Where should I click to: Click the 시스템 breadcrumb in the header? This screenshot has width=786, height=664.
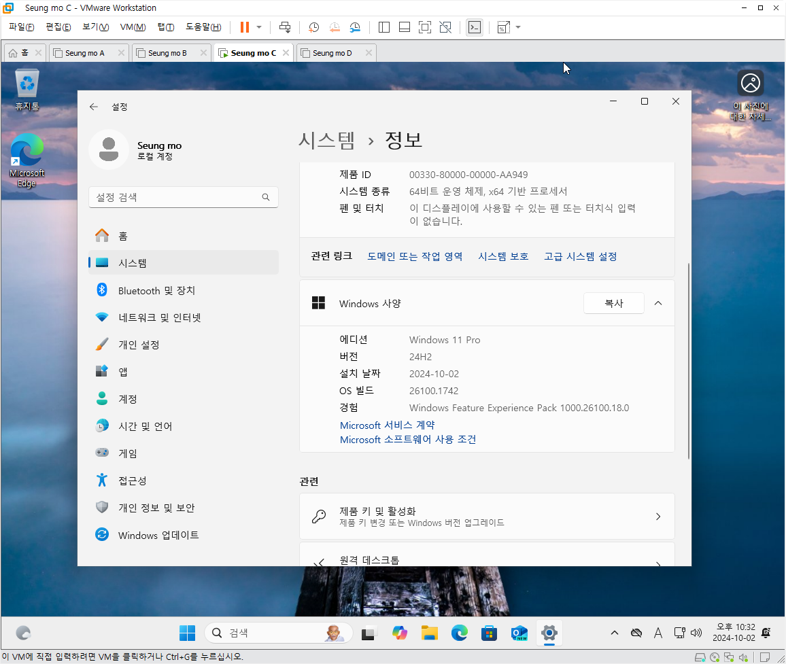(326, 140)
